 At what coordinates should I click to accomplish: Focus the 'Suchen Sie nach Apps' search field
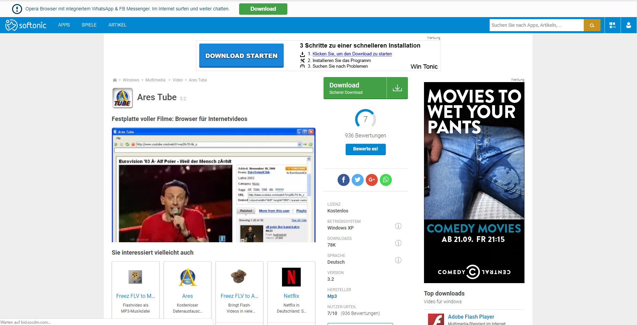click(537, 25)
